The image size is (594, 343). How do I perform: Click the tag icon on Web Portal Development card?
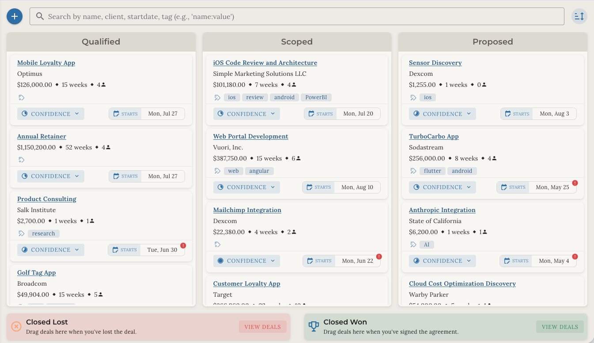point(217,171)
